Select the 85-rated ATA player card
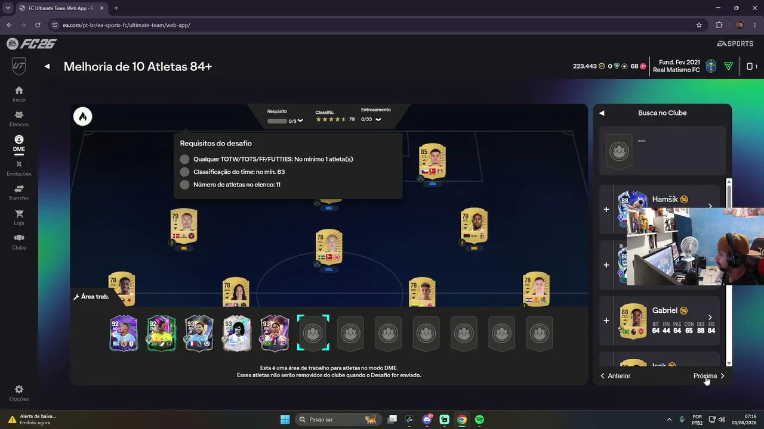Screen dimensions: 764x429 [432, 161]
